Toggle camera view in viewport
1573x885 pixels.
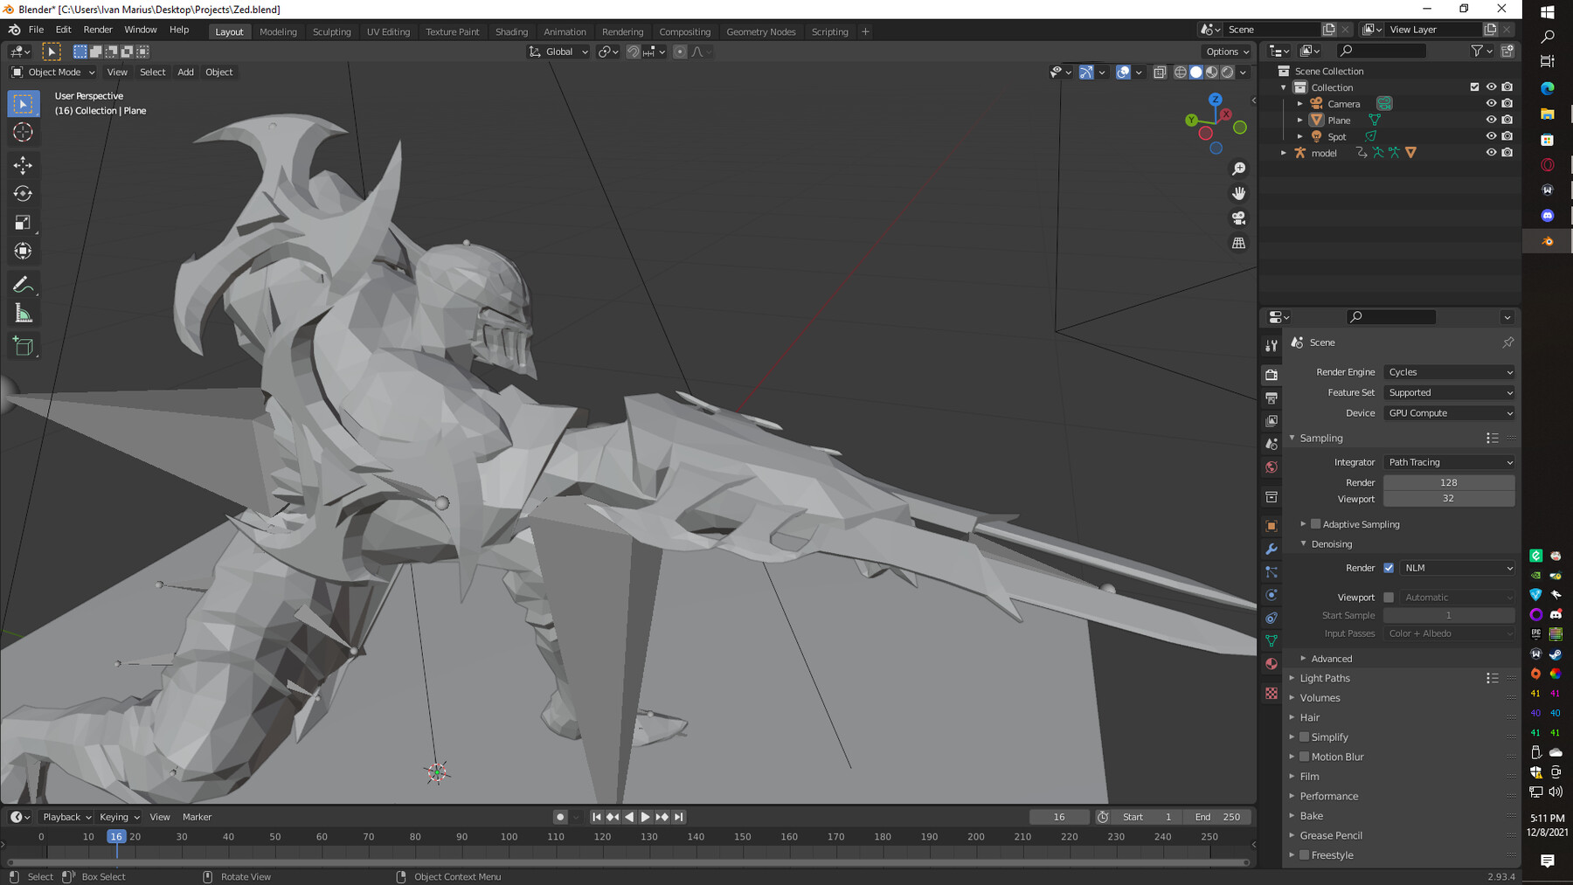(1238, 218)
